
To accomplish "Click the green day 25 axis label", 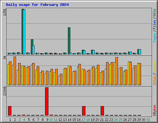I will (x=120, y=120).
